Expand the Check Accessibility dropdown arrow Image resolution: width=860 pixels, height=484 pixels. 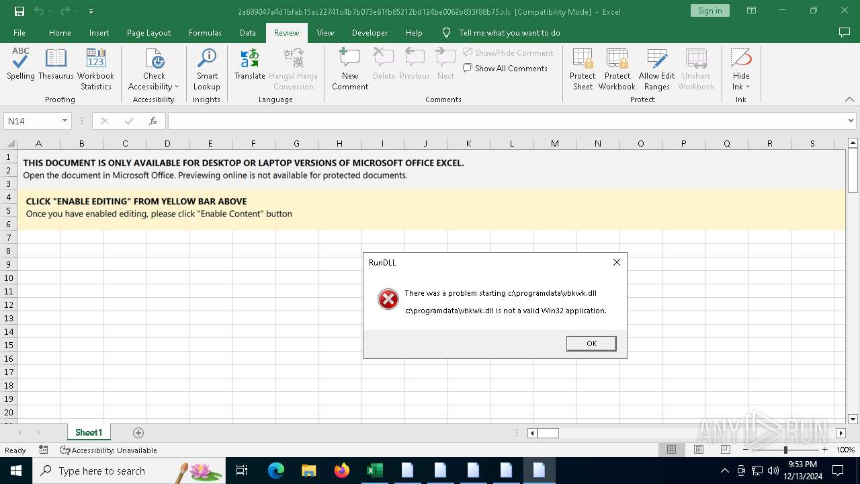177,87
